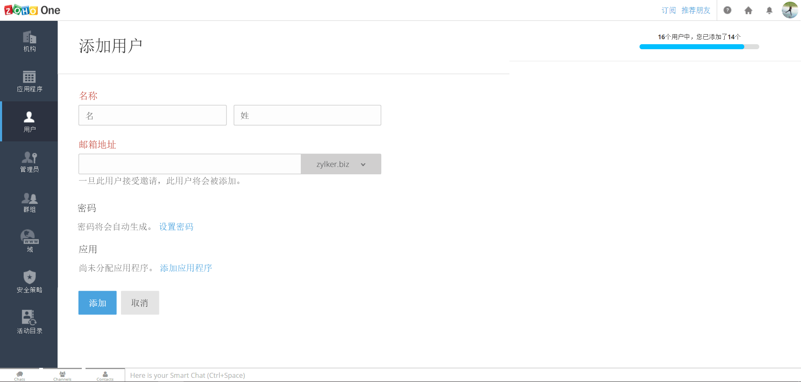Open the 安全策略 security policy section
The image size is (801, 382).
[x=29, y=282]
